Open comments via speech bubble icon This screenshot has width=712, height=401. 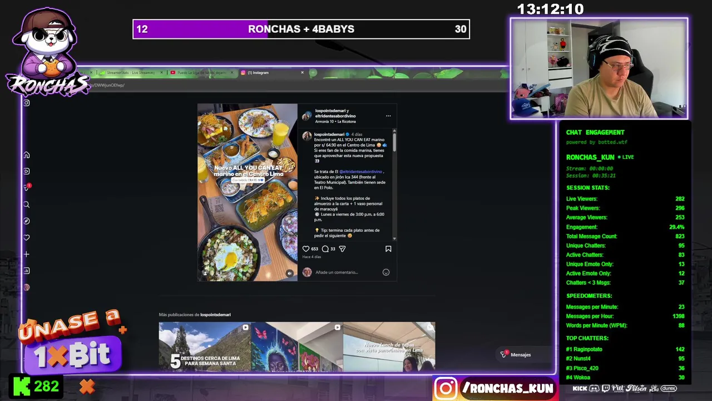coord(325,249)
